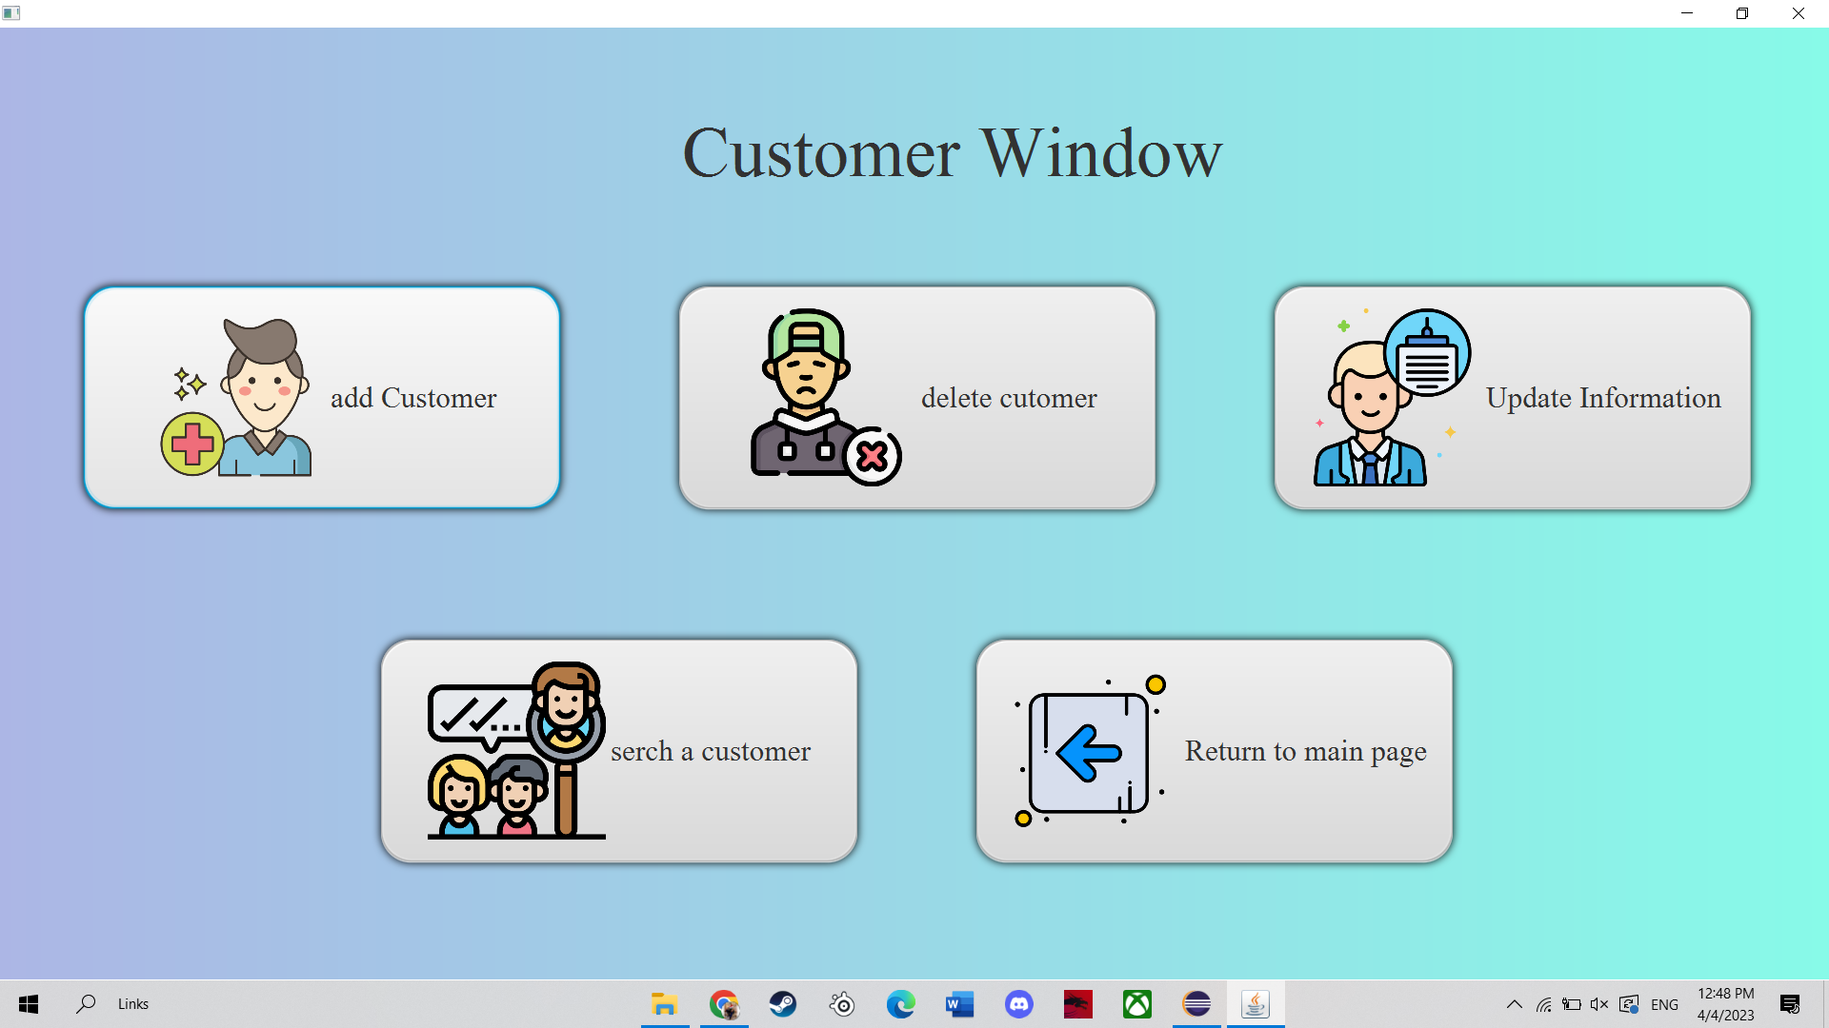
Task: Launch Discord from the taskbar
Action: click(x=1018, y=1004)
